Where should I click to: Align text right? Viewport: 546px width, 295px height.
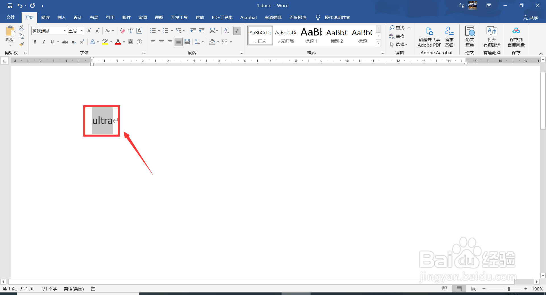tap(170, 42)
